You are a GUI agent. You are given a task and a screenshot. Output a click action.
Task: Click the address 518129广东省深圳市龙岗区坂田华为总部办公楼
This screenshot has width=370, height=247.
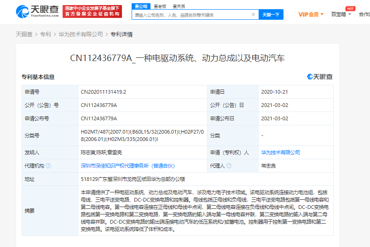133,179
